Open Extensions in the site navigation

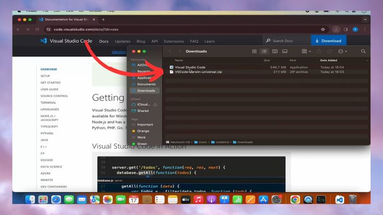[173, 41]
